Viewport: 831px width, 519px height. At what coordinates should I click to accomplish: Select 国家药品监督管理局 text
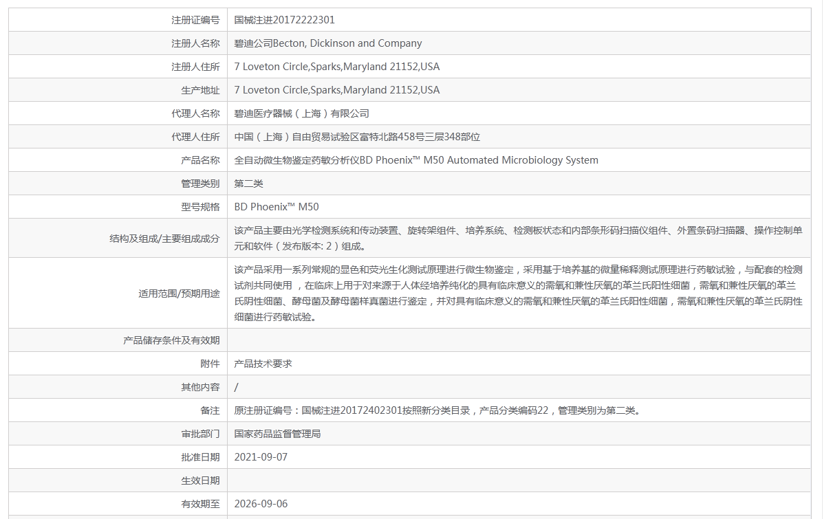point(278,434)
